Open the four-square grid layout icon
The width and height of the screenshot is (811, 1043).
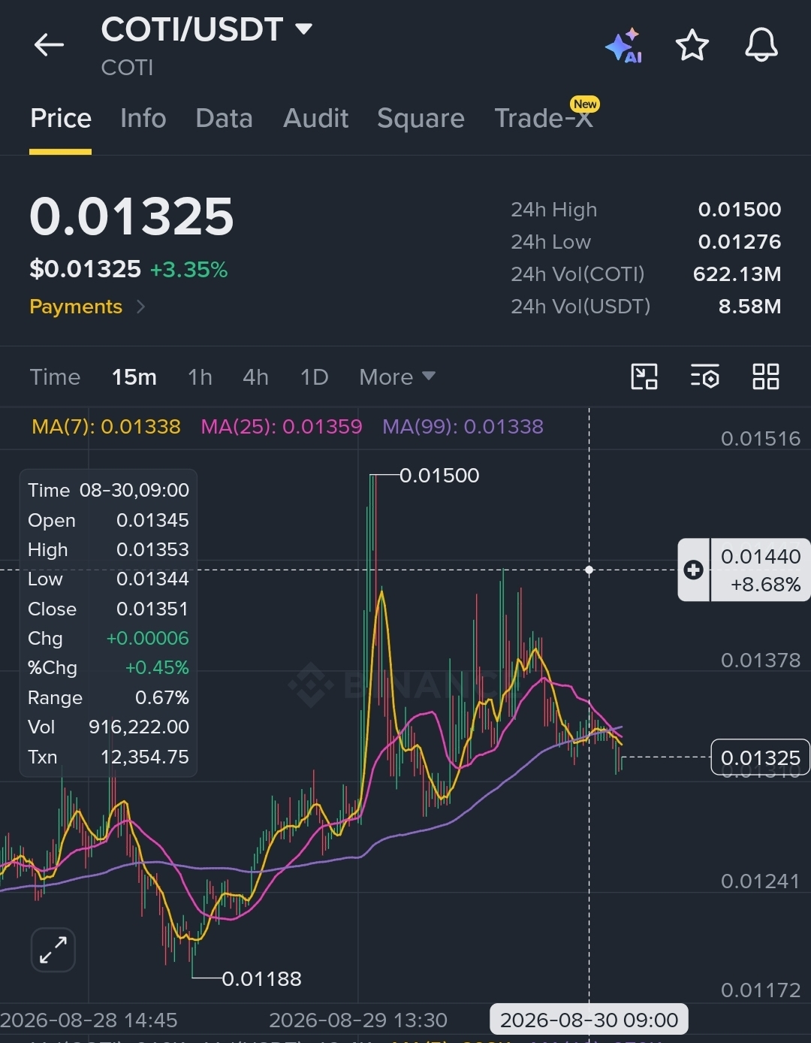coord(766,376)
